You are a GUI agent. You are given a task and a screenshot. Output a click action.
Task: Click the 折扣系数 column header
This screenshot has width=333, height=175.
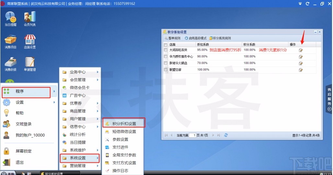click(x=219, y=45)
